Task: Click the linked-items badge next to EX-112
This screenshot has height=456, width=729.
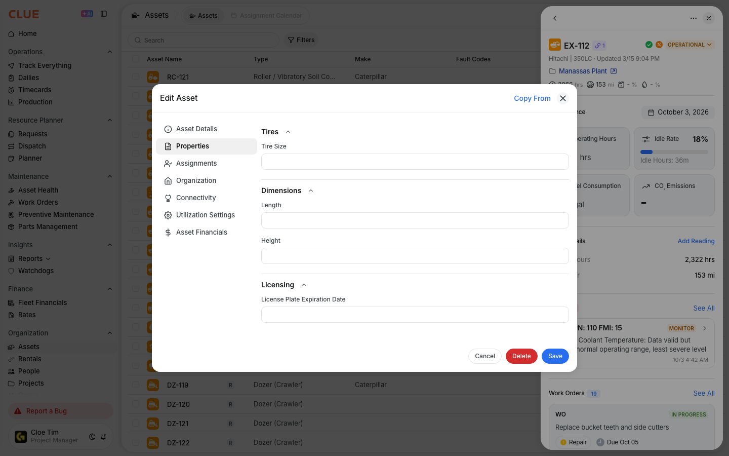Action: tap(600, 46)
